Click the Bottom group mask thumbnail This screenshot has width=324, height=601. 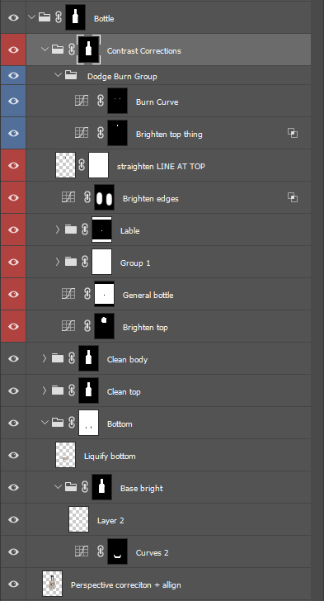click(88, 423)
